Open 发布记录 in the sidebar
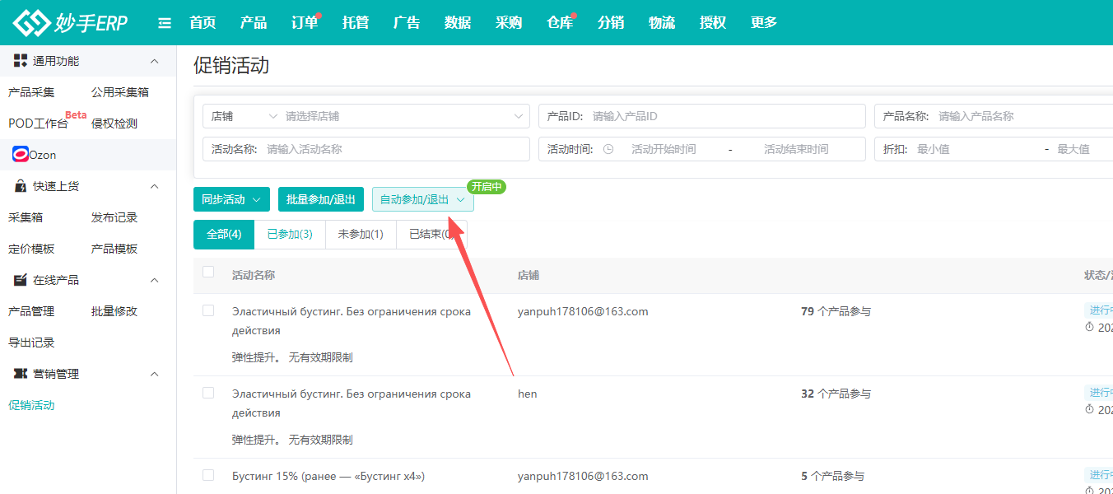The width and height of the screenshot is (1113, 494). 114,217
